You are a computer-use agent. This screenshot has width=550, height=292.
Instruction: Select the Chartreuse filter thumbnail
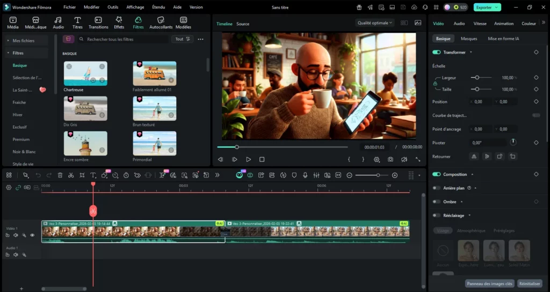point(85,73)
